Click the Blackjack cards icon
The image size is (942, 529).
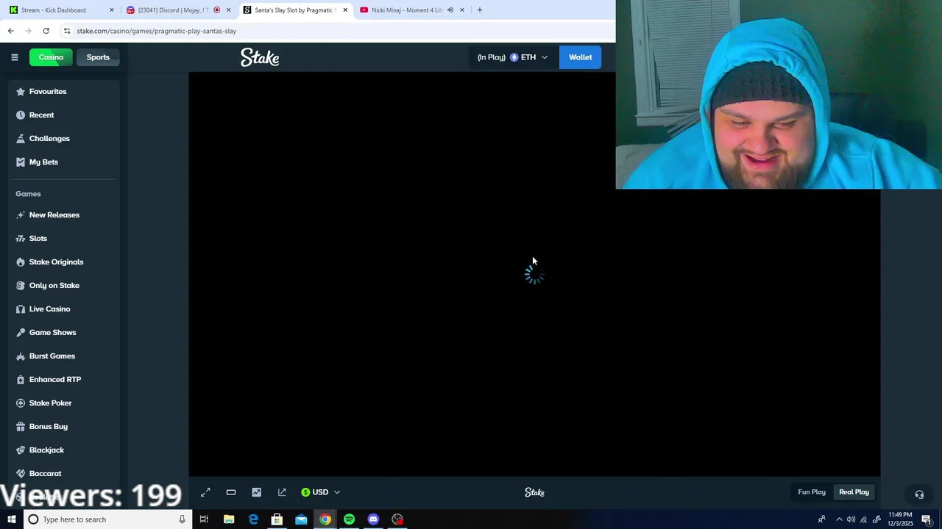(x=21, y=450)
